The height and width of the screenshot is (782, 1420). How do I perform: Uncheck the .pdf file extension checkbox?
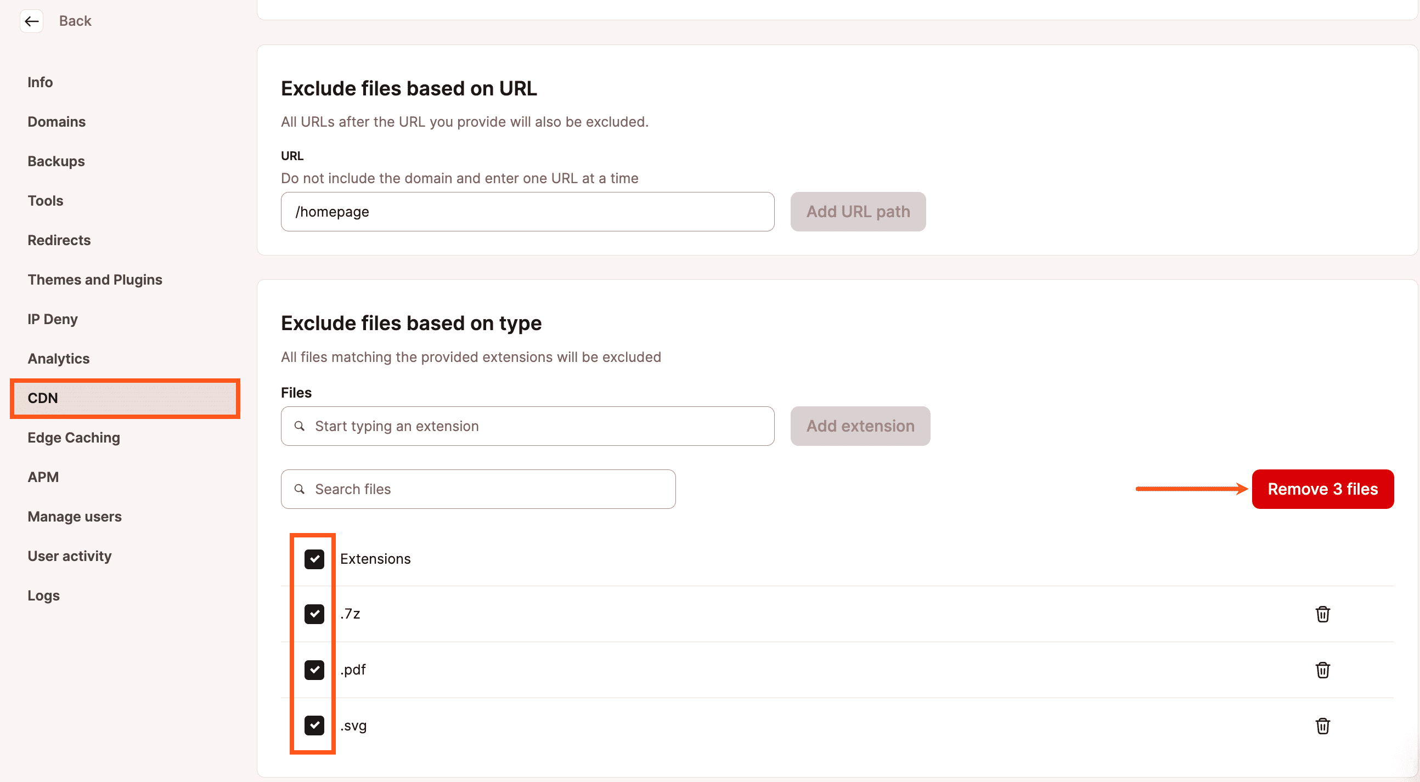tap(314, 668)
